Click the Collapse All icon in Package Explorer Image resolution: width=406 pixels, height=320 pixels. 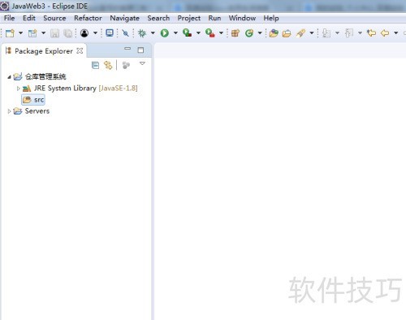(95, 65)
